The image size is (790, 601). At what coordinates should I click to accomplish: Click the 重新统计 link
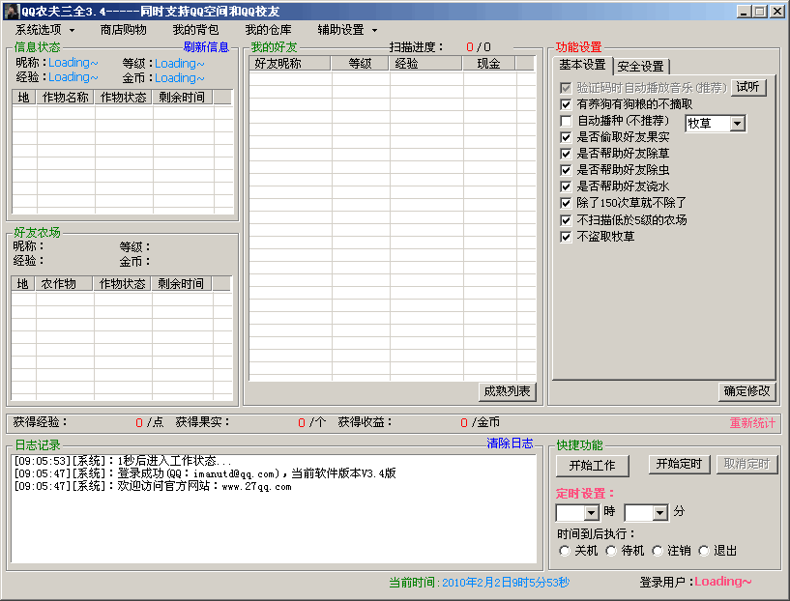pos(752,423)
